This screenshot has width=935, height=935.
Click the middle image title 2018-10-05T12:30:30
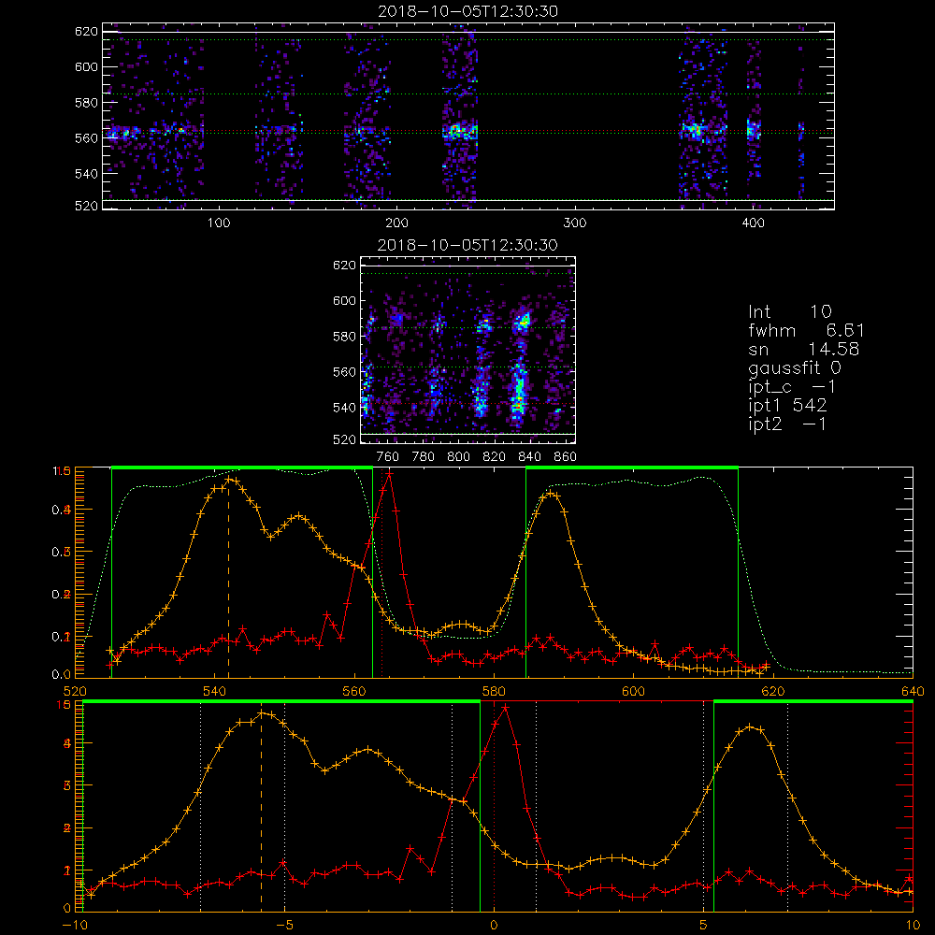[467, 245]
